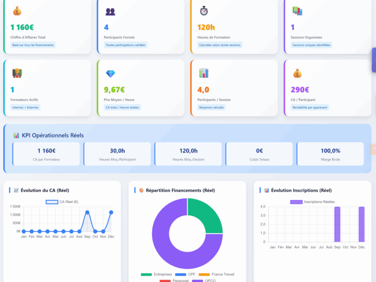The height and width of the screenshot is (282, 376).
Task: Click the Marge Brute 100,0% KPI tile
Action: pyautogui.click(x=330, y=154)
